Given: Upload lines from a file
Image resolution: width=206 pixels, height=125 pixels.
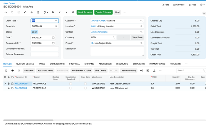Looking at the screenshot, I should tap(154, 71).
